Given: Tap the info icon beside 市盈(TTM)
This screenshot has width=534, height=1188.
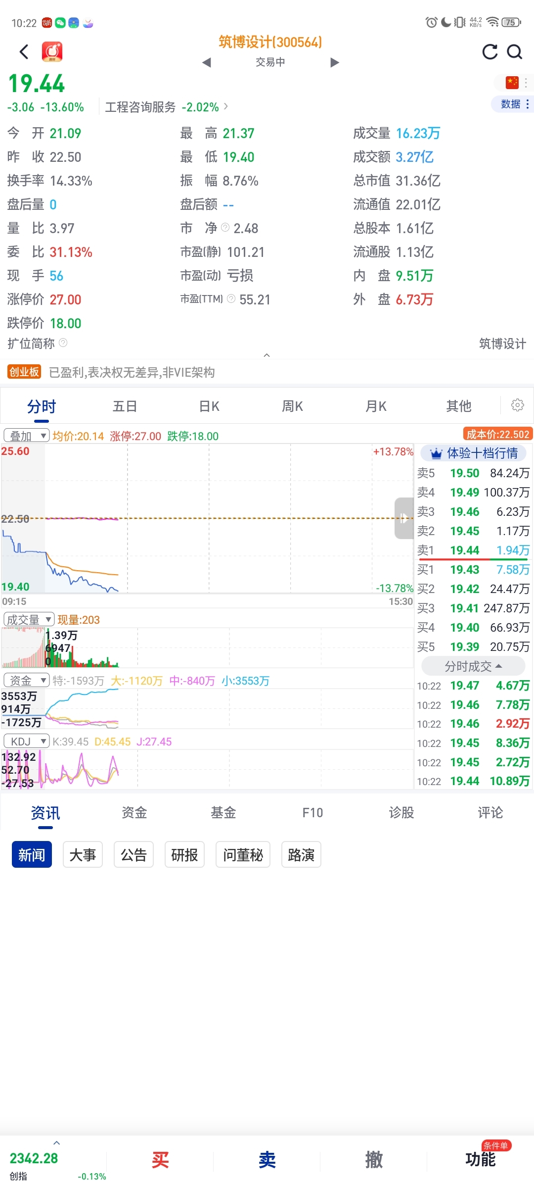Looking at the screenshot, I should click(231, 298).
